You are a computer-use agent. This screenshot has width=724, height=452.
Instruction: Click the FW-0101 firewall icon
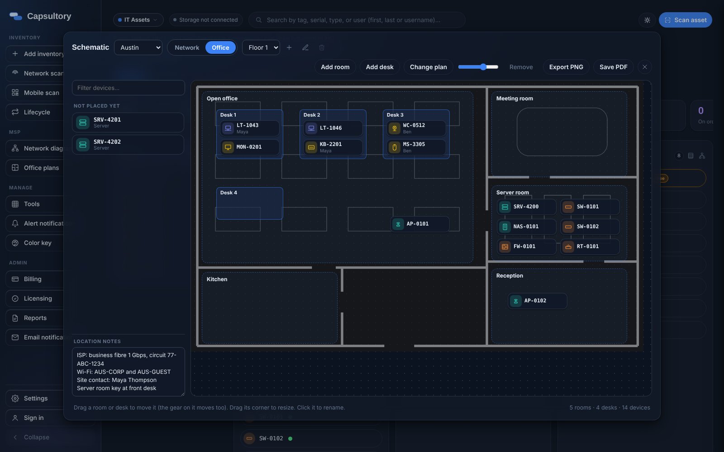(x=505, y=247)
